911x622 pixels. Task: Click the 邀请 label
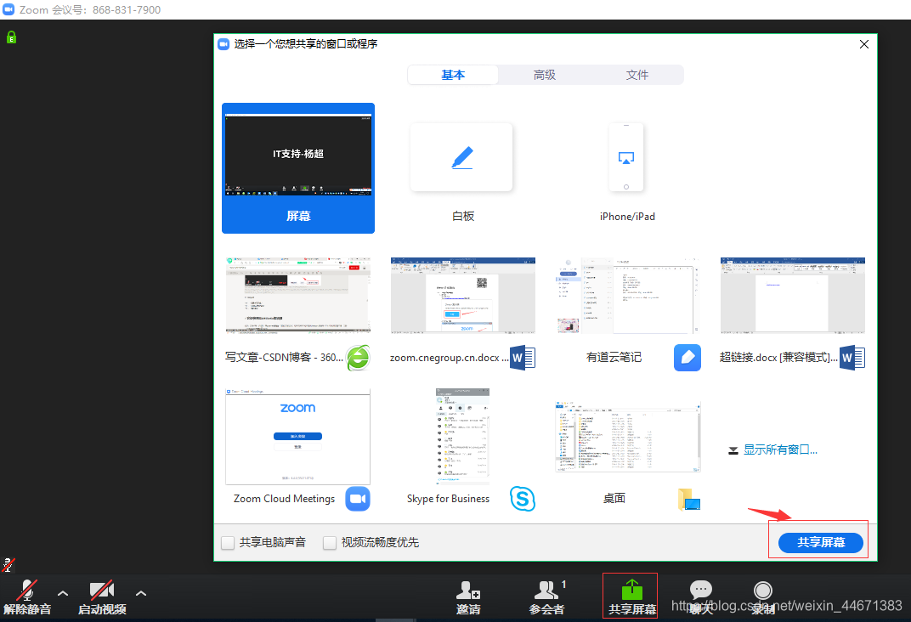[x=468, y=609]
